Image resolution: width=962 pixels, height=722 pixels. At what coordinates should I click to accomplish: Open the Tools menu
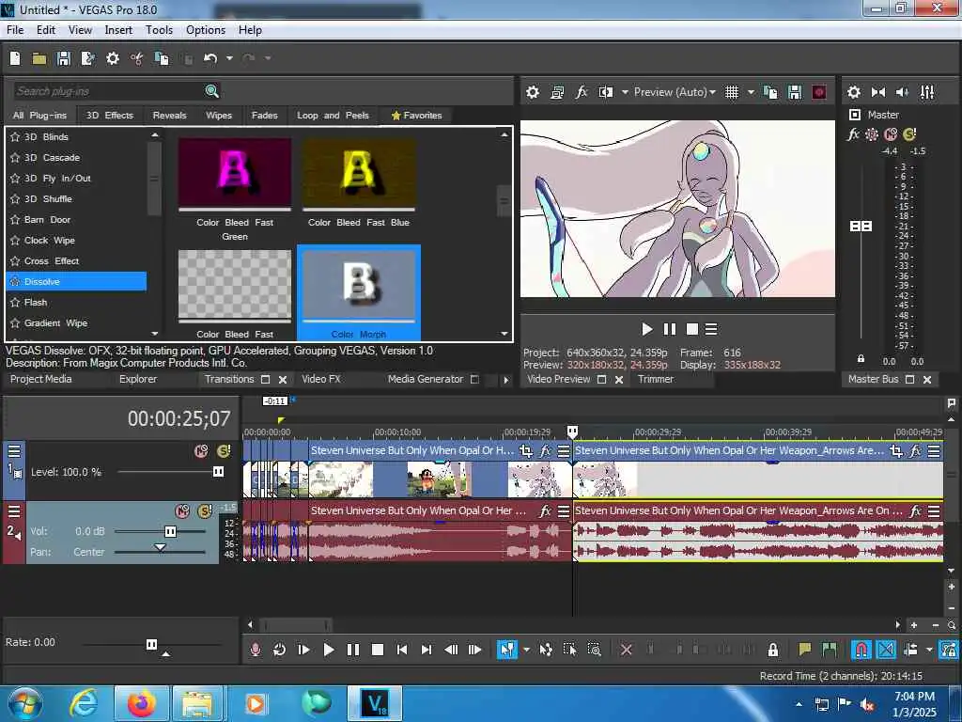click(x=159, y=29)
